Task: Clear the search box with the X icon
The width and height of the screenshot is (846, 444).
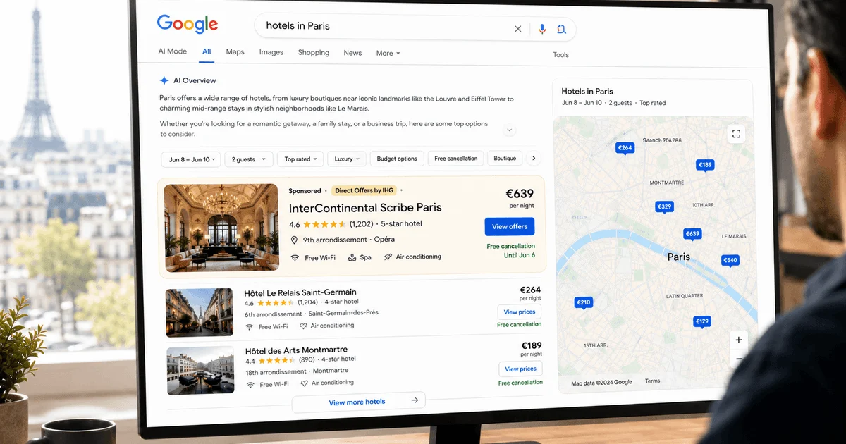Action: click(517, 29)
